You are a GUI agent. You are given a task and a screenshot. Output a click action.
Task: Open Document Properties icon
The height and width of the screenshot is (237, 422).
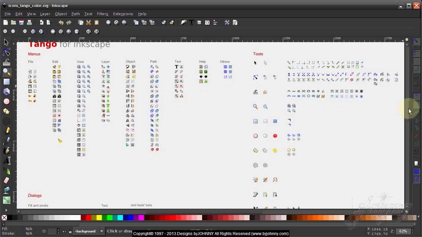(x=235, y=22)
